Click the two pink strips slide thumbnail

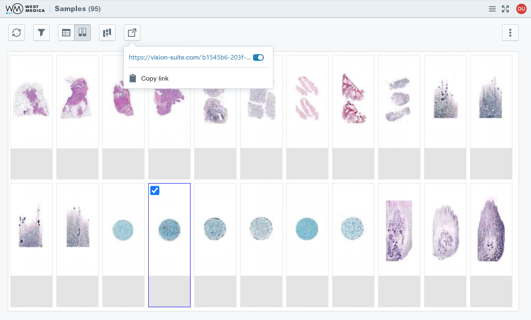click(x=307, y=99)
